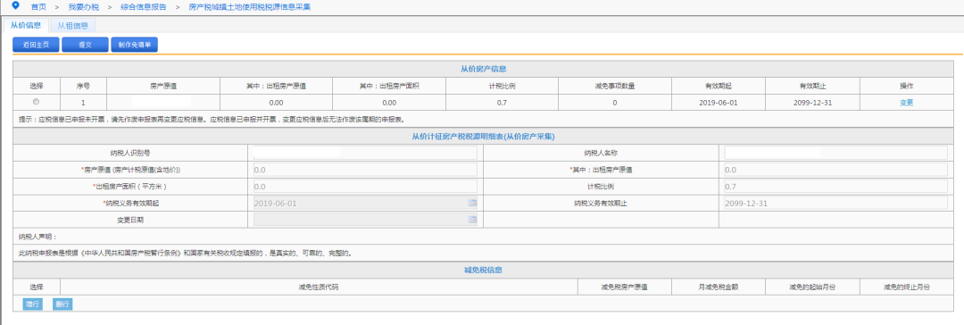Click the 减免的起始月份 column header
The height and width of the screenshot is (325, 964).
812,287
